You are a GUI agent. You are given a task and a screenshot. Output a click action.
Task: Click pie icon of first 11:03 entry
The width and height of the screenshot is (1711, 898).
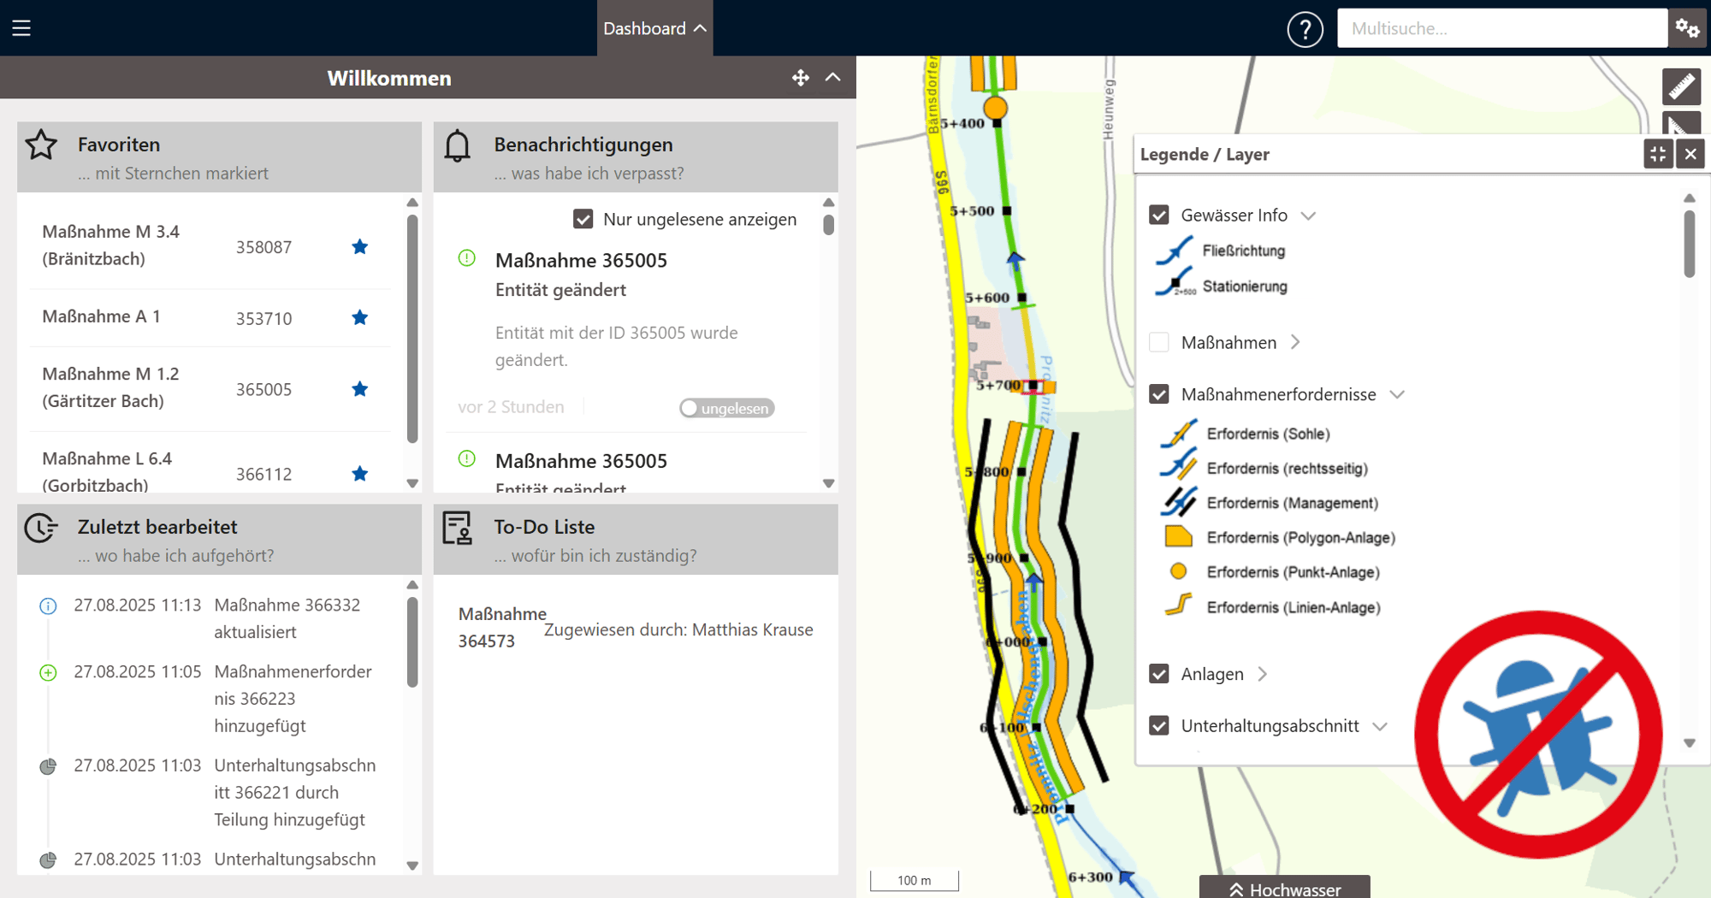[48, 766]
